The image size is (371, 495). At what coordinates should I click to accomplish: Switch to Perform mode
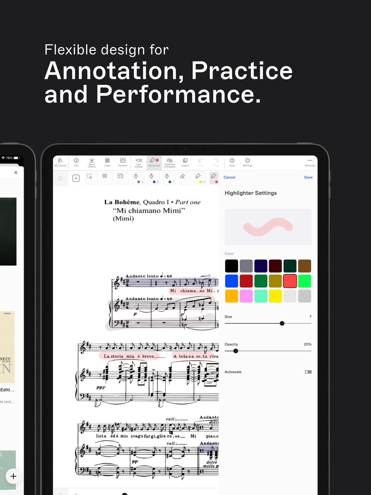(123, 163)
